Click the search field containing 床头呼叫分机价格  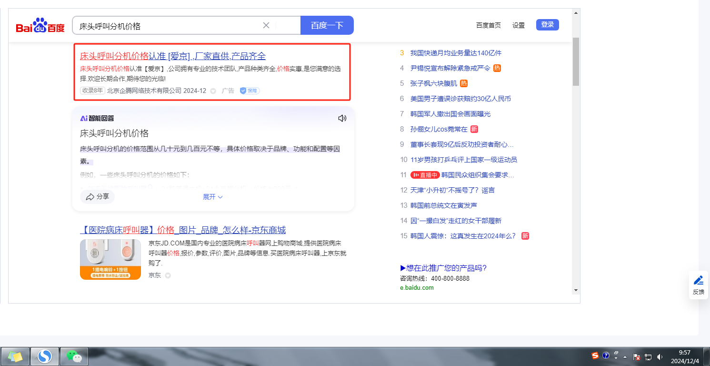click(x=167, y=26)
